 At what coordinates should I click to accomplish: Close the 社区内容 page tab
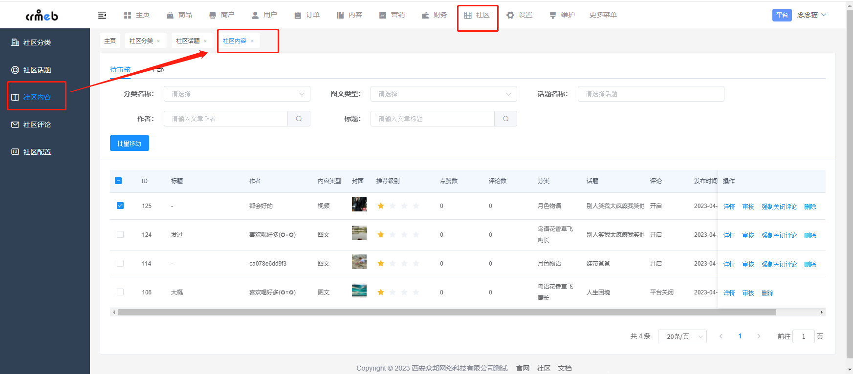tap(252, 42)
